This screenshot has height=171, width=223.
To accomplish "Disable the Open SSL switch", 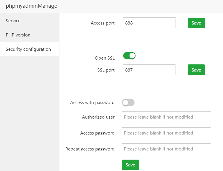I will pyautogui.click(x=129, y=56).
